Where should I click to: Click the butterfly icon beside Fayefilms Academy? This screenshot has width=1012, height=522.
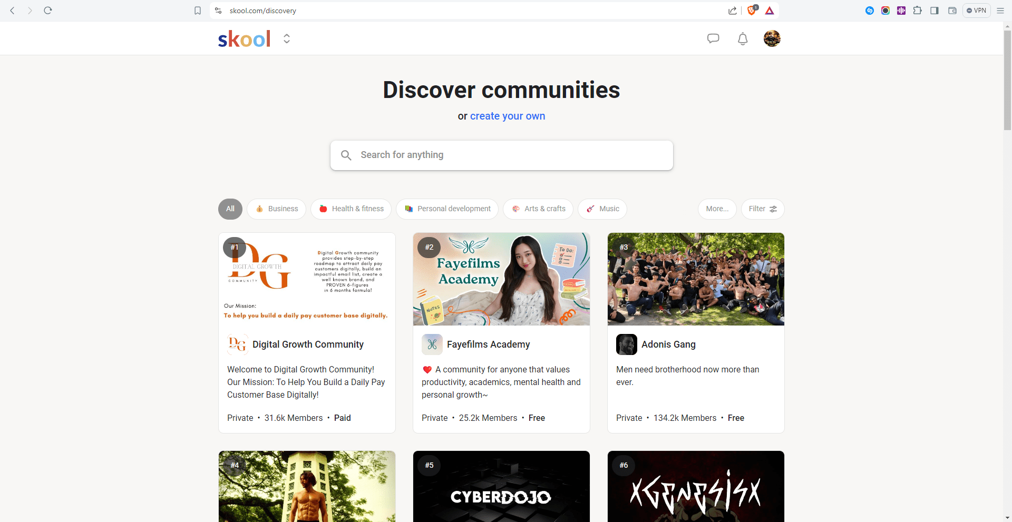coord(432,344)
